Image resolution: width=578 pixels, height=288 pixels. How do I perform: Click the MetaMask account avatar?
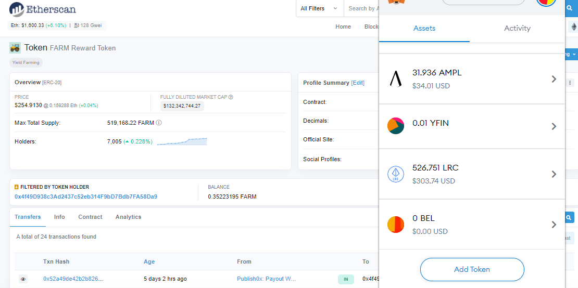[x=547, y=3]
